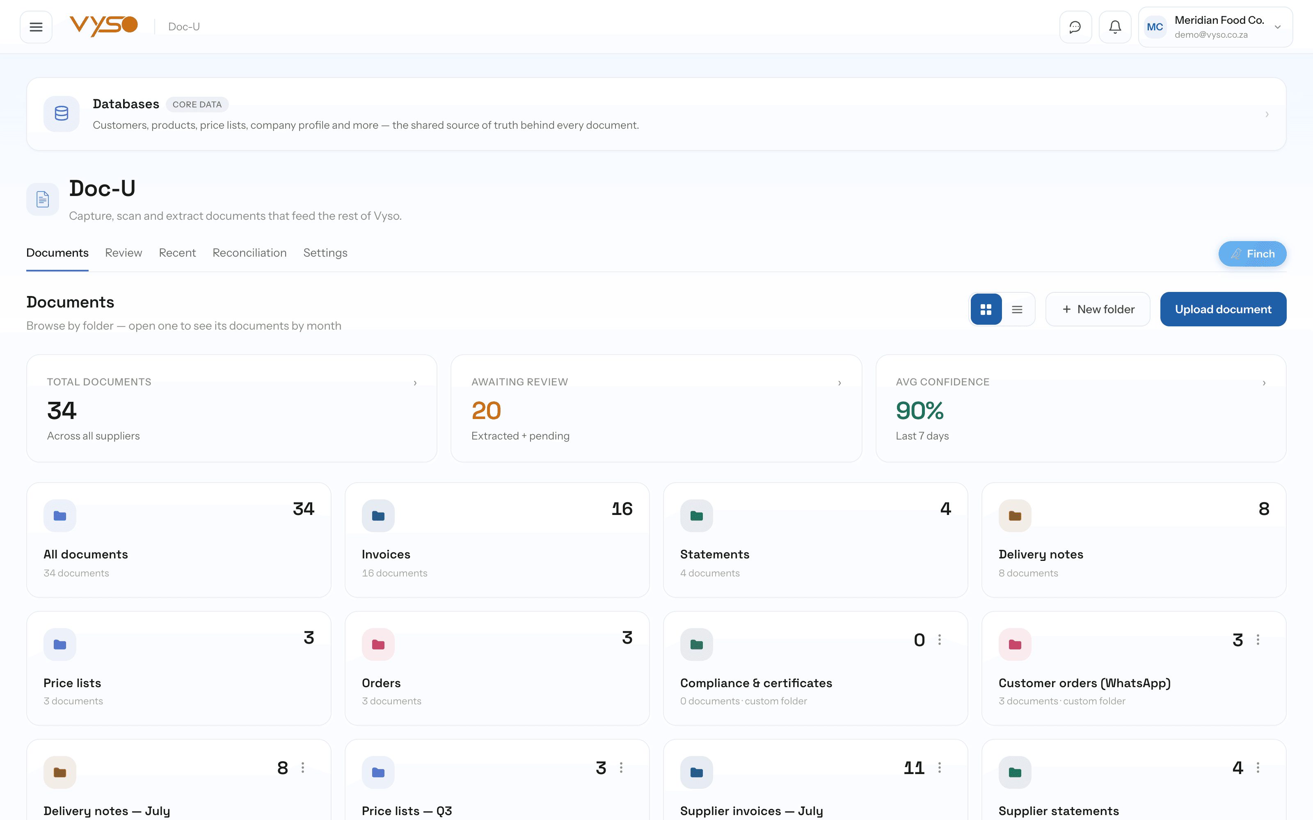Open the Reconciliation tab
1313x820 pixels.
coord(249,253)
